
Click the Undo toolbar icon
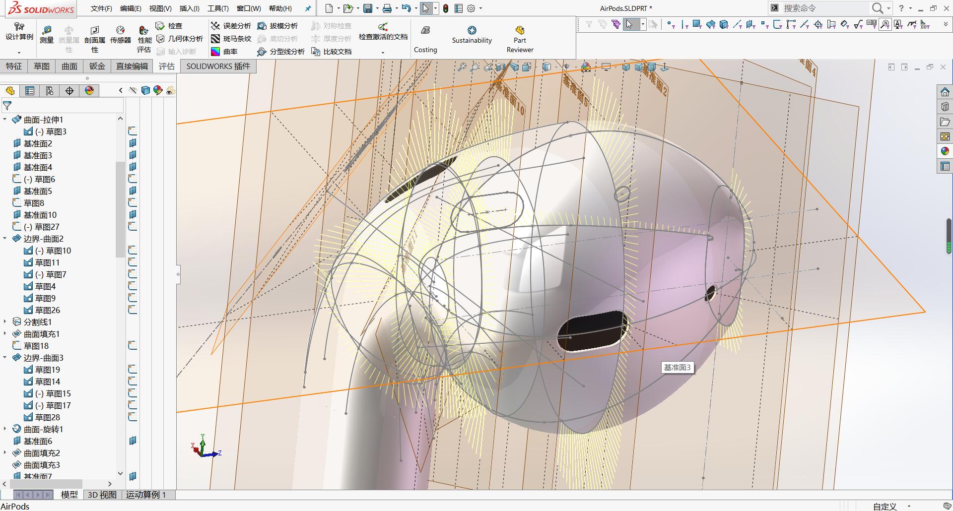point(406,8)
